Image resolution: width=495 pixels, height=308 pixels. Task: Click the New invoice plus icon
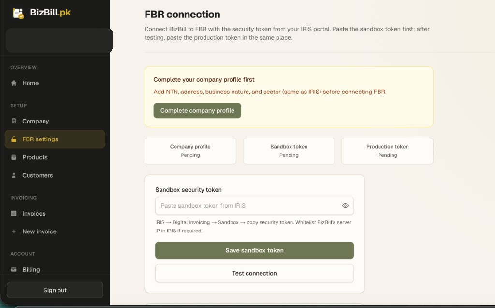(x=14, y=231)
